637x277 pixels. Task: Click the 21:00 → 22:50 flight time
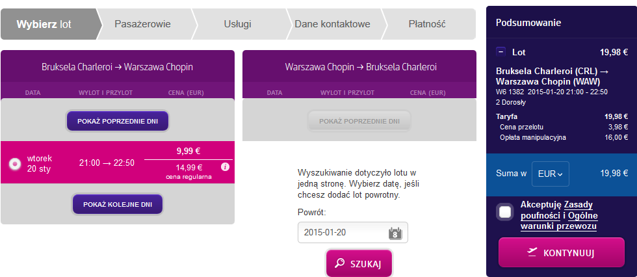click(x=107, y=163)
